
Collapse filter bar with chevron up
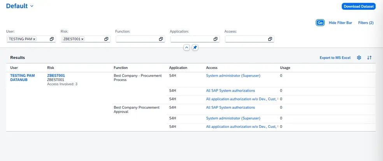[186, 47]
